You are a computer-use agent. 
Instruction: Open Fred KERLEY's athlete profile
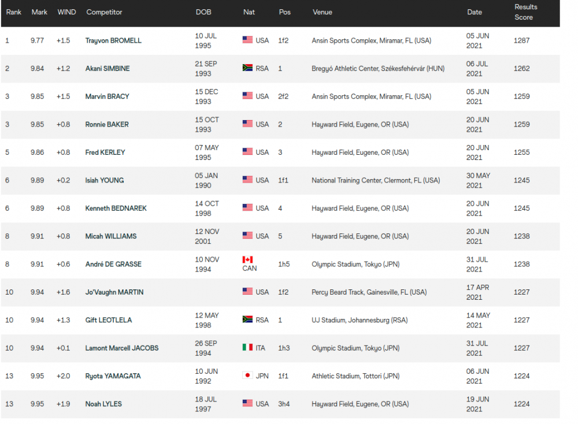(x=105, y=153)
